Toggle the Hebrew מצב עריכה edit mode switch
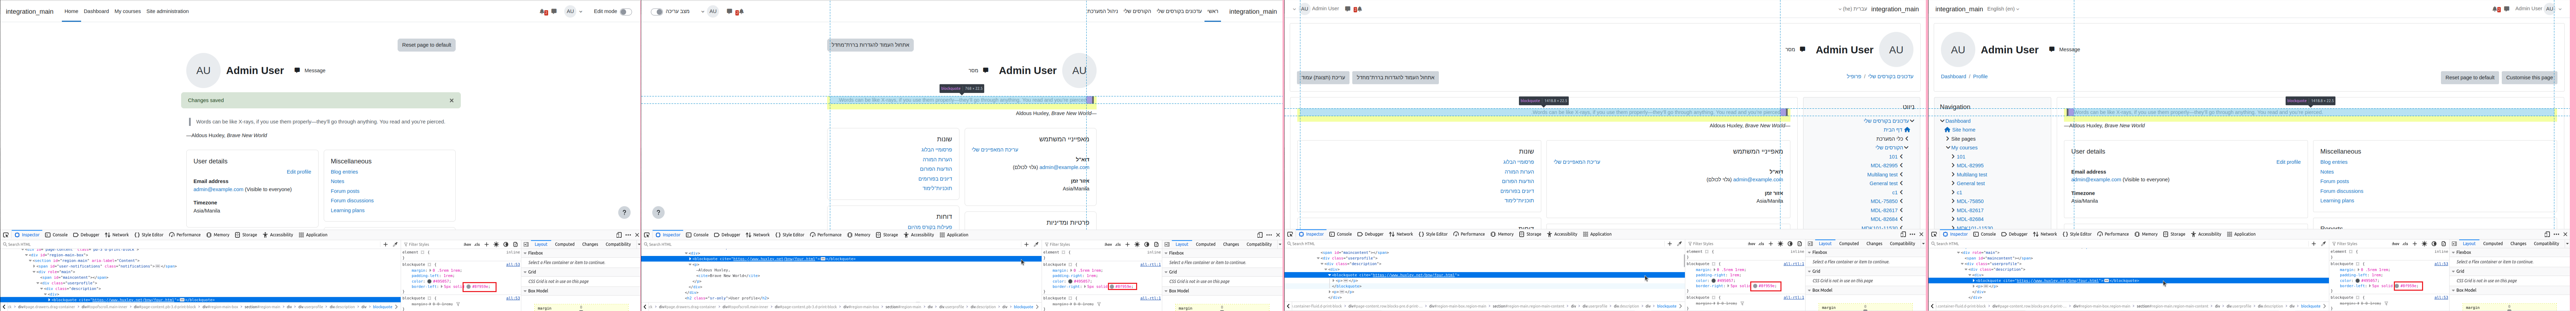 (x=657, y=12)
